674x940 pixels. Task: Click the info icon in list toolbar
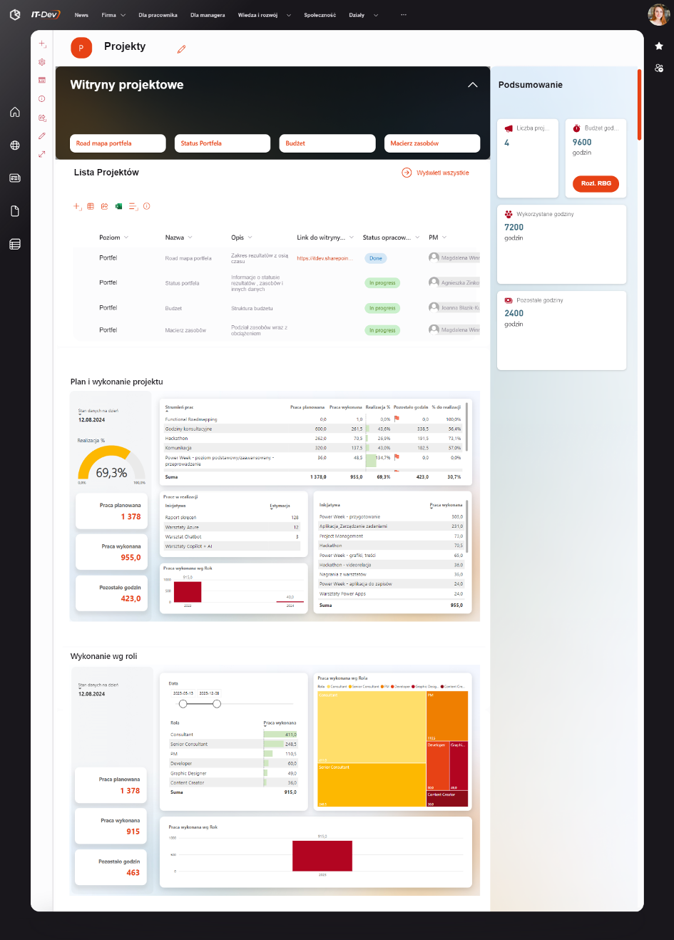point(147,206)
